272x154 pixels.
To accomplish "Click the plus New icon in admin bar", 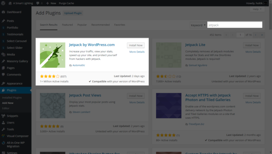I will pos(47,3).
